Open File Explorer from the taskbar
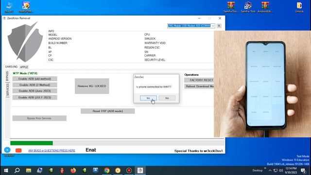 [x=29, y=171]
